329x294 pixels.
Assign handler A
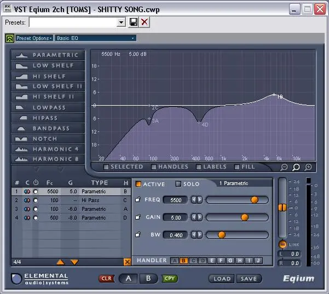(x=175, y=261)
